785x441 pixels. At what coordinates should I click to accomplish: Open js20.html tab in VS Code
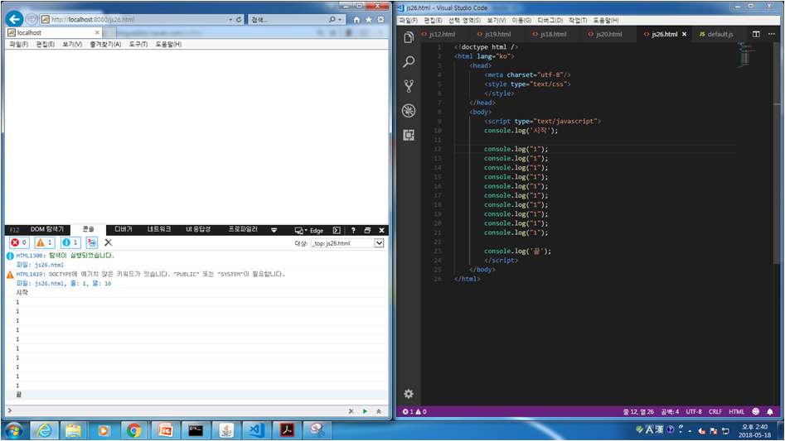click(x=608, y=34)
